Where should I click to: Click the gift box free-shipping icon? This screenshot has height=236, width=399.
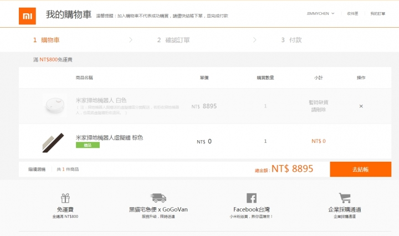pyautogui.click(x=65, y=198)
